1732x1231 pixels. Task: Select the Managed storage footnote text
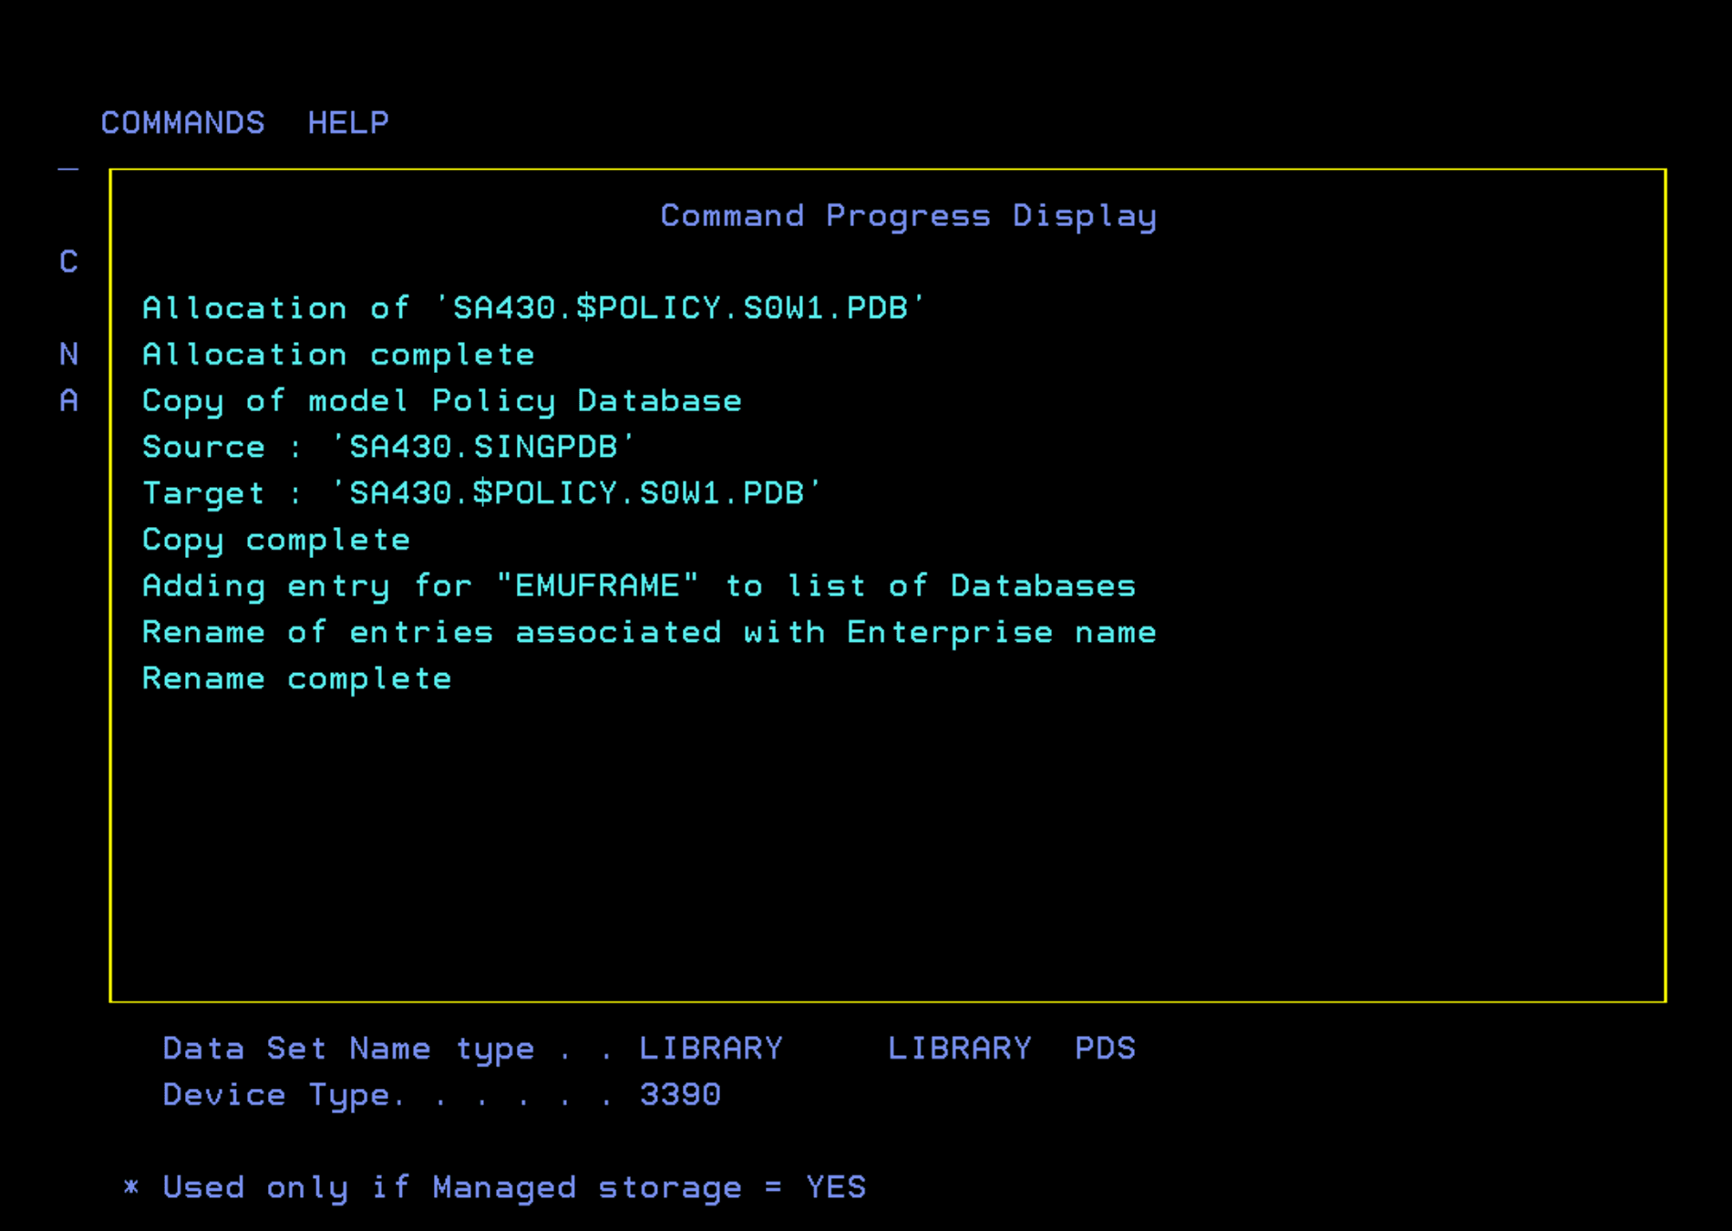pyautogui.click(x=497, y=1186)
